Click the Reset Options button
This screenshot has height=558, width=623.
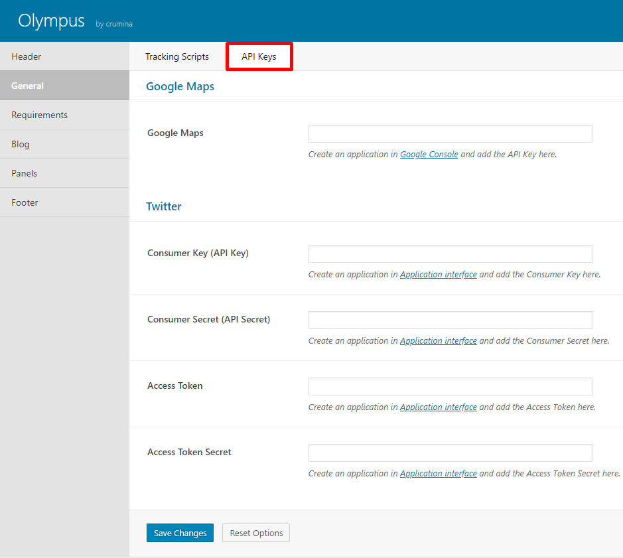[256, 533]
